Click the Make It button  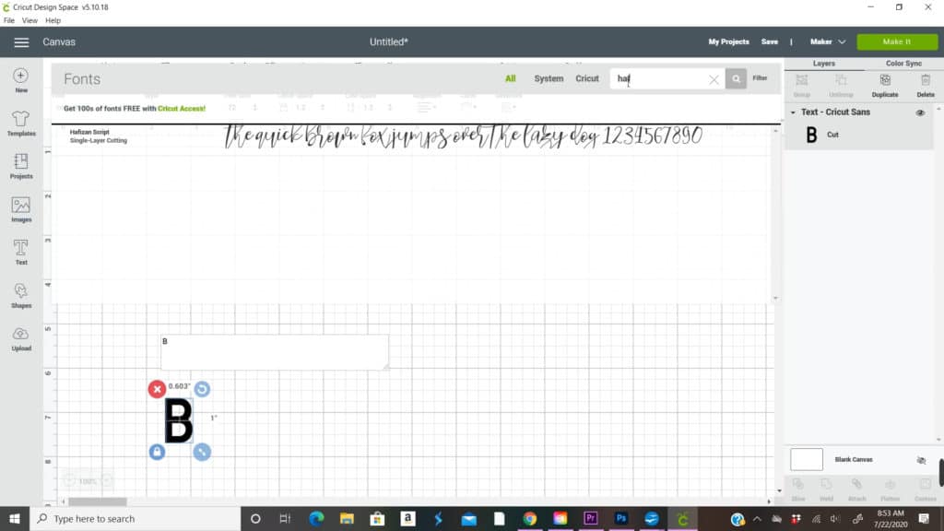pyautogui.click(x=896, y=42)
